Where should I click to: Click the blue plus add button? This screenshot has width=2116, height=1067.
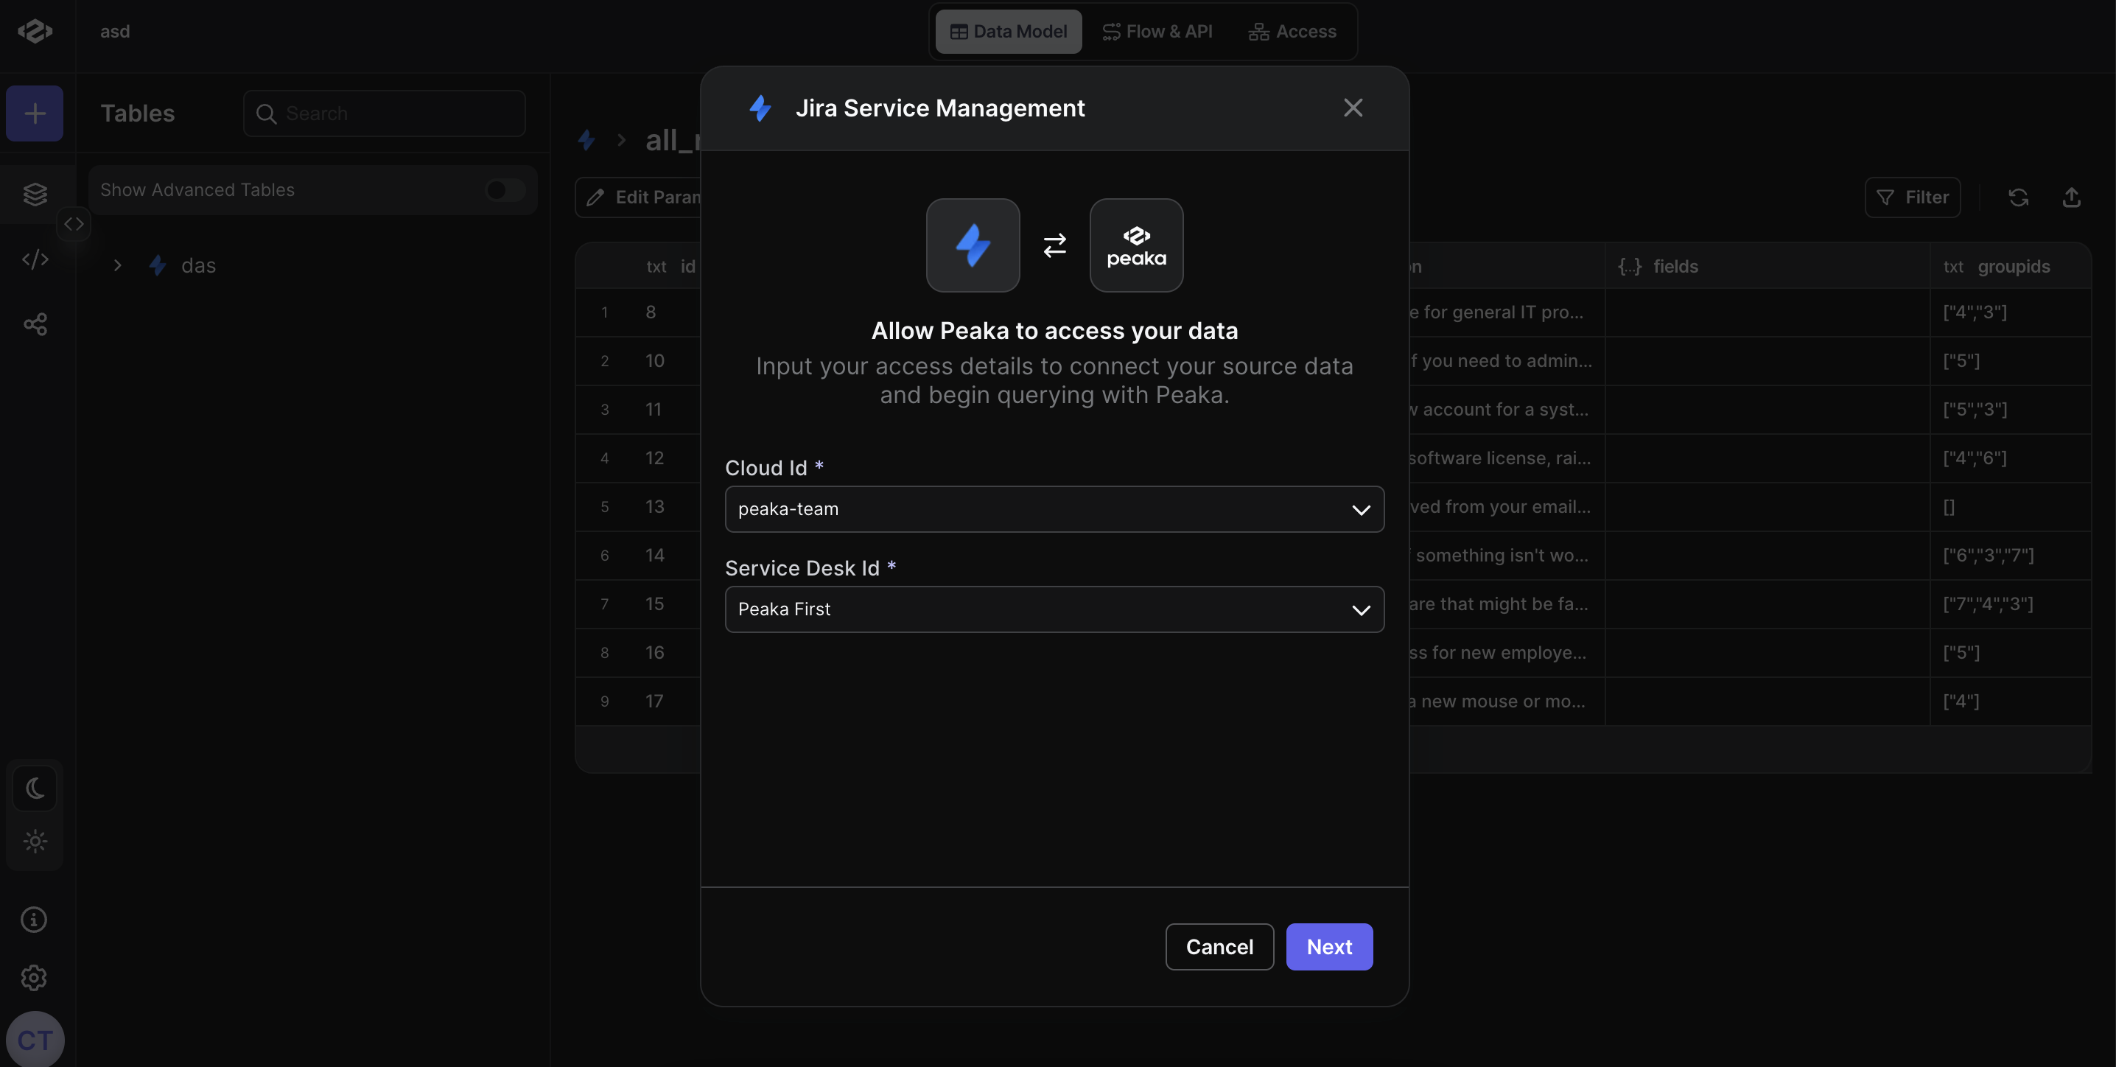pyautogui.click(x=35, y=113)
